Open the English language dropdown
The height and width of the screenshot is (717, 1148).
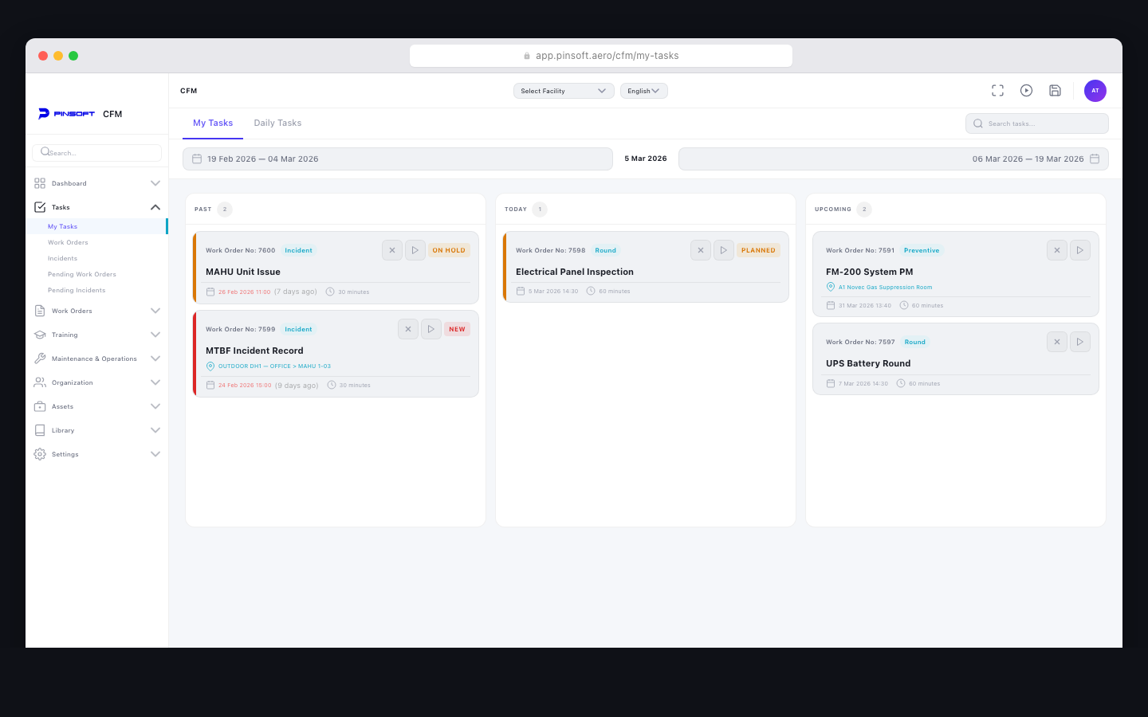pos(643,90)
